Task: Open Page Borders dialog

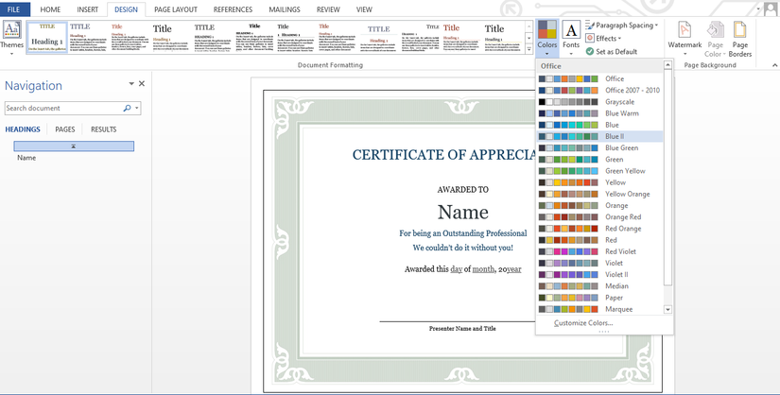Action: point(739,38)
